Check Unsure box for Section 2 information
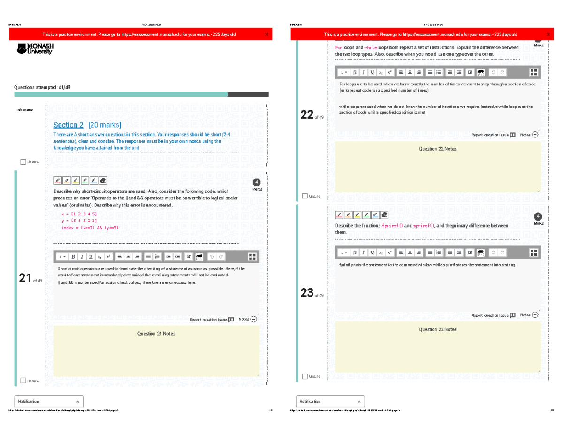 [x=23, y=162]
